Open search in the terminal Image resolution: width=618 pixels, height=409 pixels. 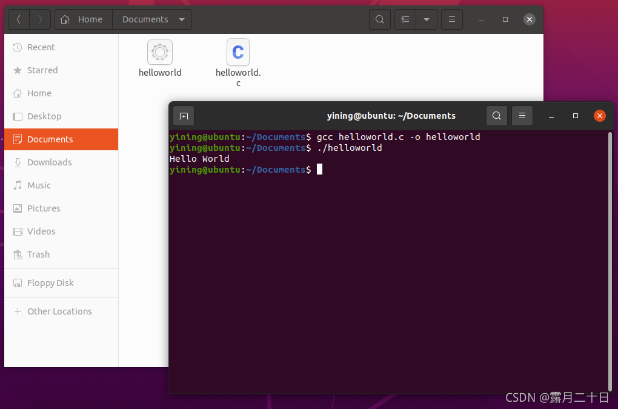(x=497, y=116)
